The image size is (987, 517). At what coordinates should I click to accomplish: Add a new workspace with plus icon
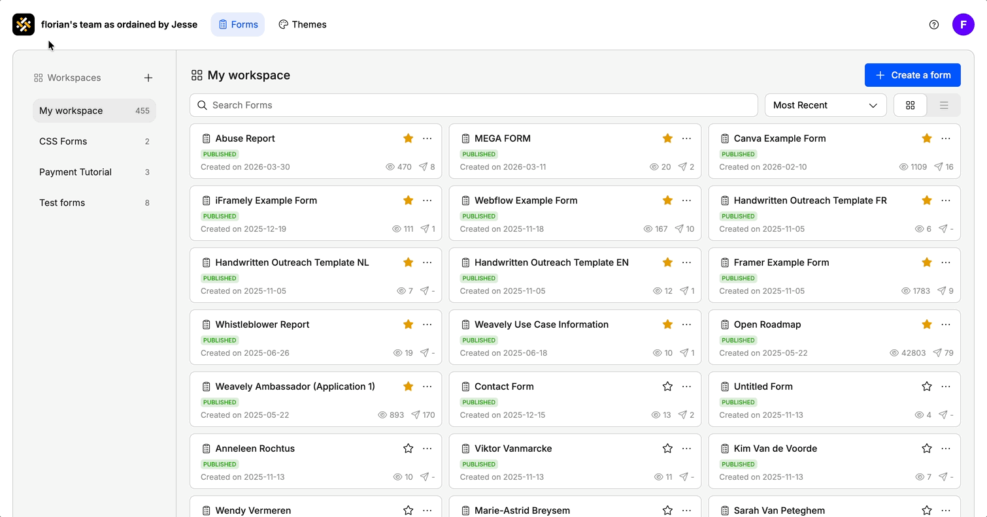click(x=148, y=78)
